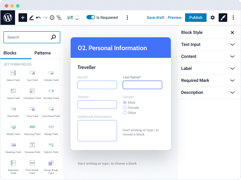Insert the Calculated Field block
The height and width of the screenshot is (180, 241).
[51, 112]
